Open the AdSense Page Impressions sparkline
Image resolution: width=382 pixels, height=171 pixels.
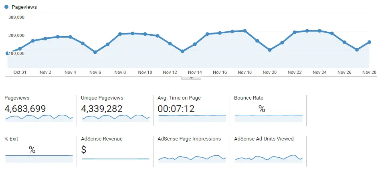[x=192, y=159]
